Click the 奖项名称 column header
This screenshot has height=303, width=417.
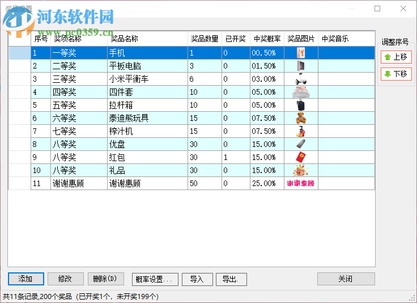click(x=79, y=39)
